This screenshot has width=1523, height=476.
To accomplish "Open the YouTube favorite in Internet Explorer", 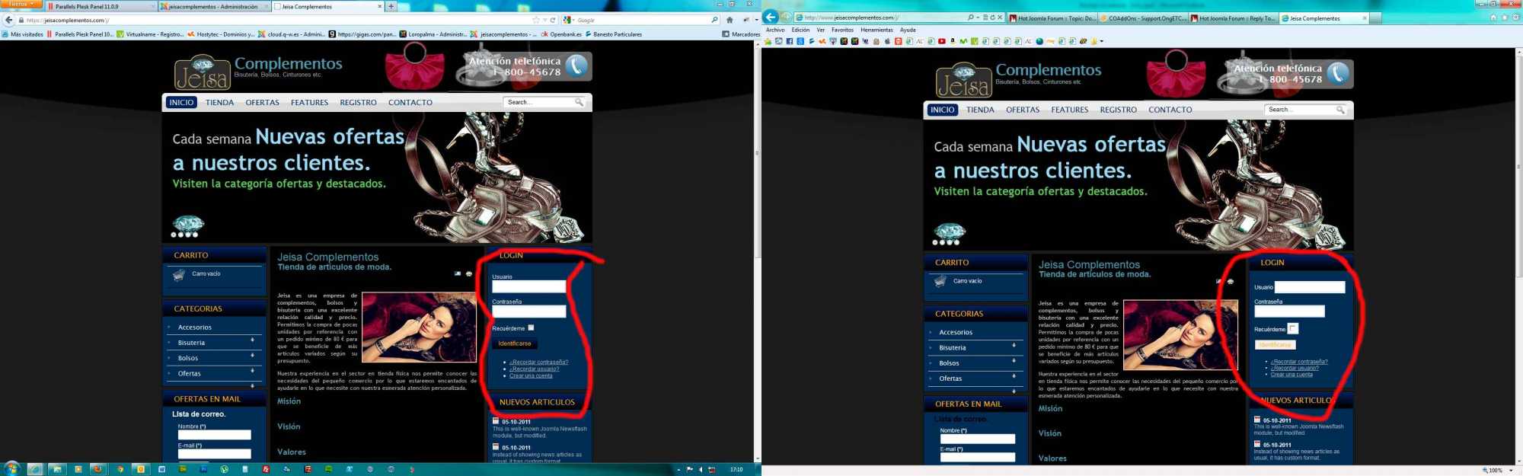I will [x=942, y=41].
